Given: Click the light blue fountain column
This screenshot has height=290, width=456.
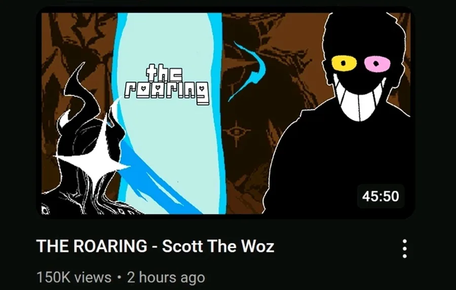Looking at the screenshot, I should pos(170,114).
